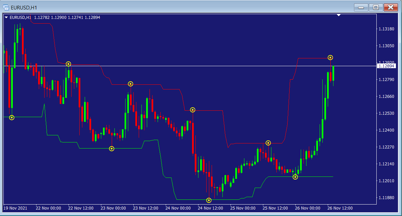Click the 19 Nov 2021 date label
The height and width of the screenshot is (216, 402).
tap(15, 208)
